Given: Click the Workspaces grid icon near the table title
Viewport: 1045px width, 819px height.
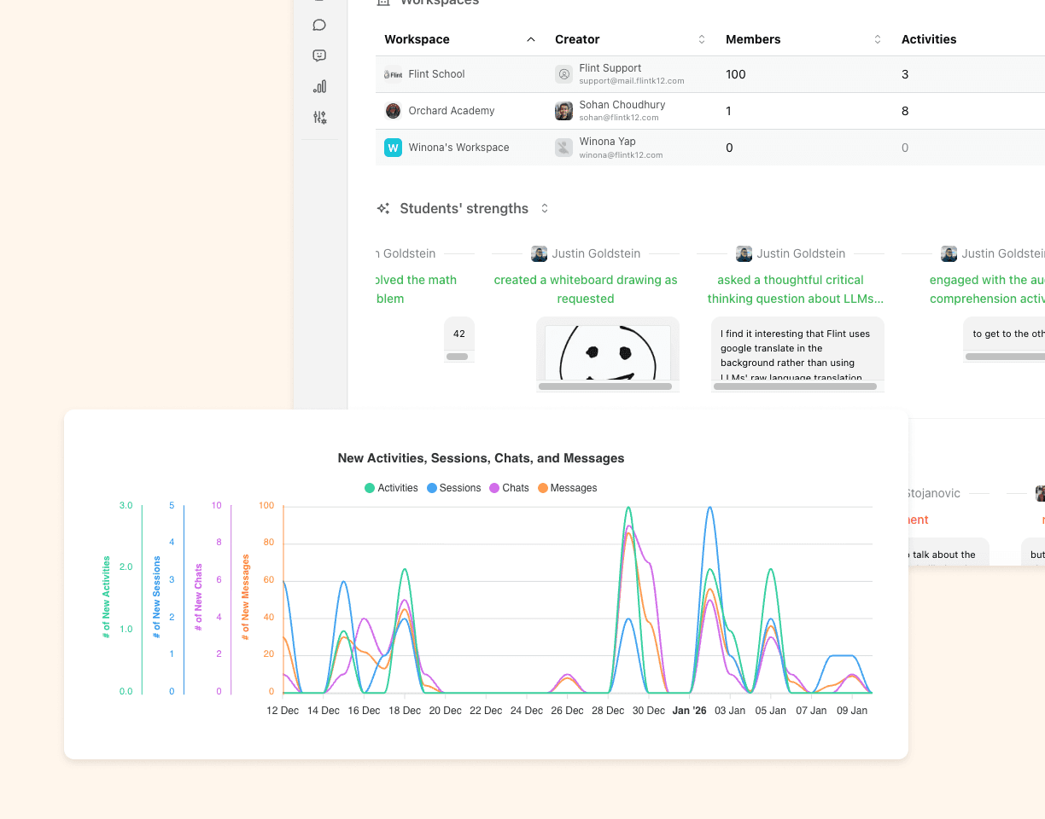Looking at the screenshot, I should [x=384, y=3].
